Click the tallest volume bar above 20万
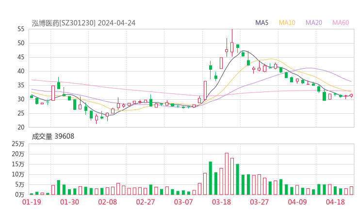 coord(227,174)
